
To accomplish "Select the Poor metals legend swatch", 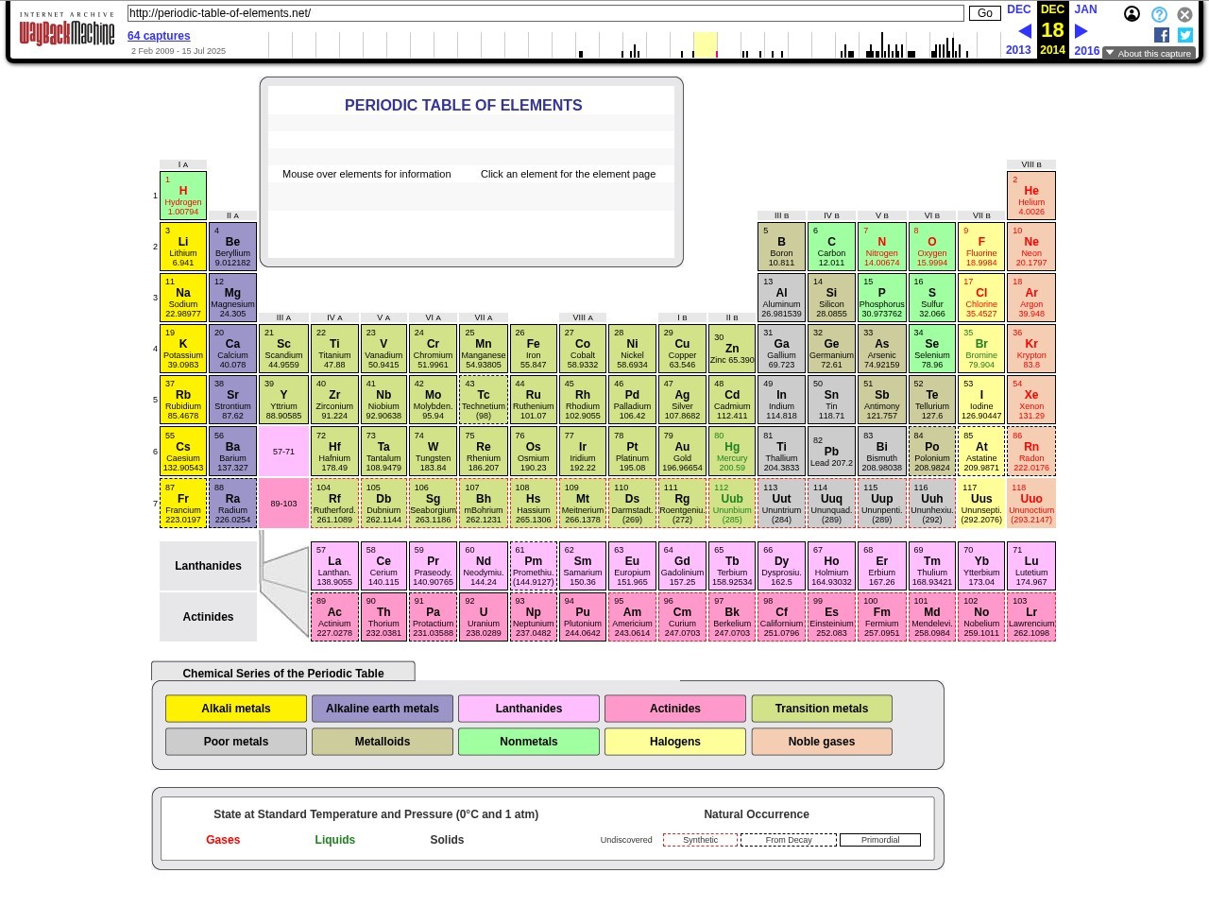I will pos(236,742).
